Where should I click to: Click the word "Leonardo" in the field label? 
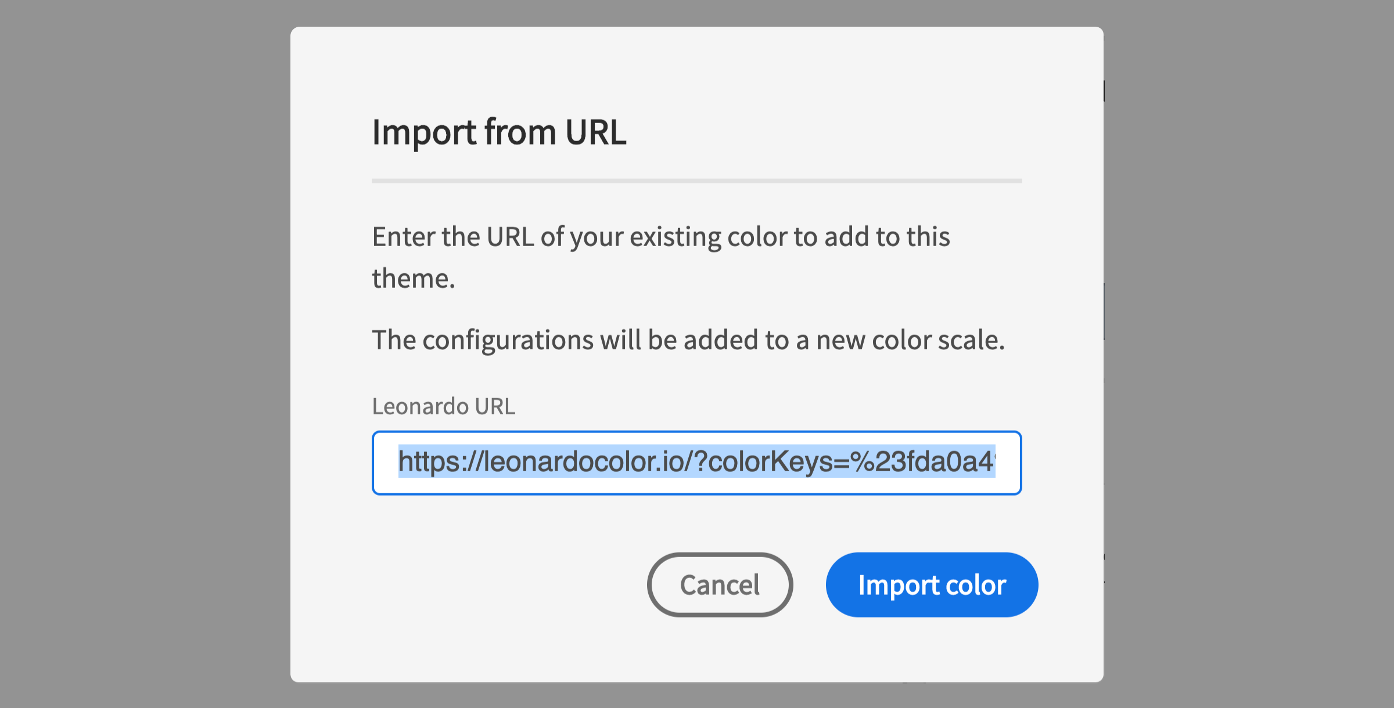coord(420,406)
